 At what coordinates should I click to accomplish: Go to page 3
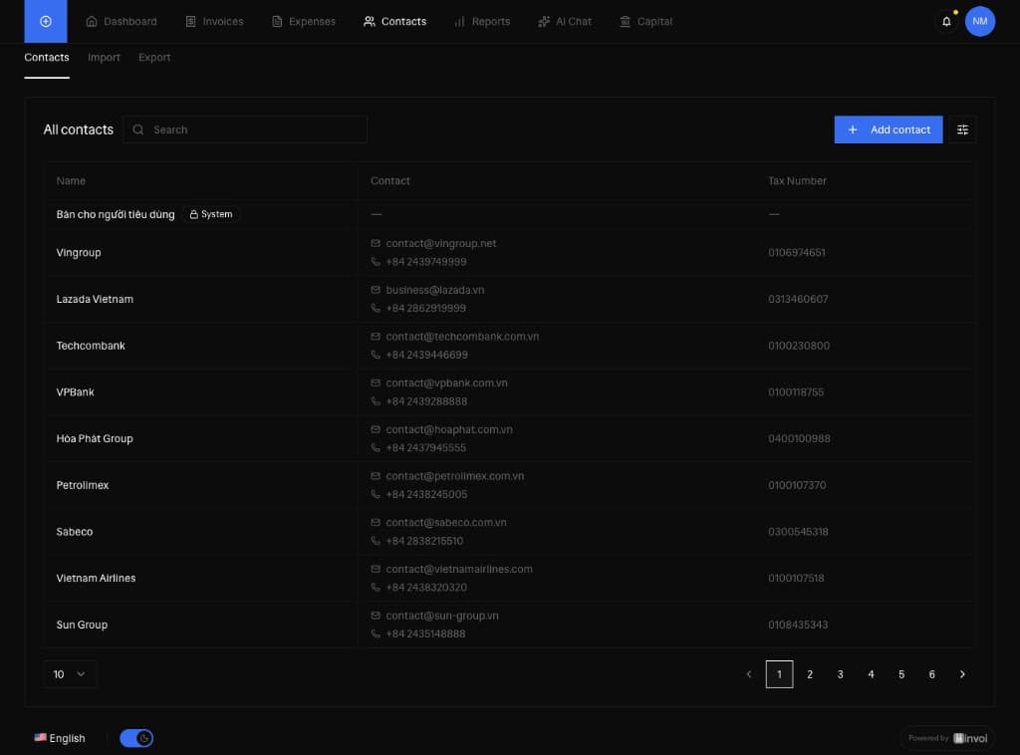coord(841,674)
